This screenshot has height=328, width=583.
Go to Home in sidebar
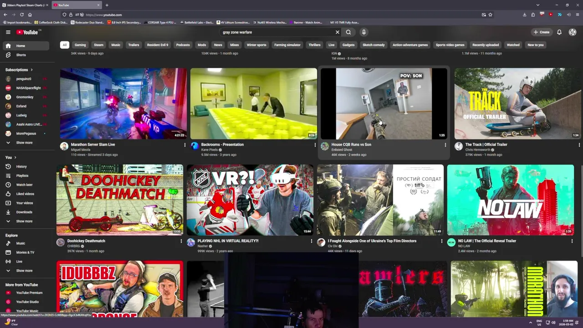pos(25,46)
